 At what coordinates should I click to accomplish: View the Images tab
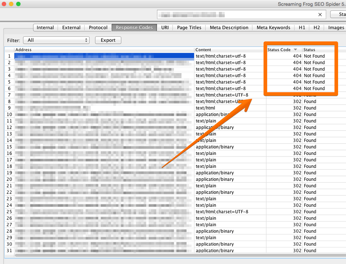coord(336,27)
